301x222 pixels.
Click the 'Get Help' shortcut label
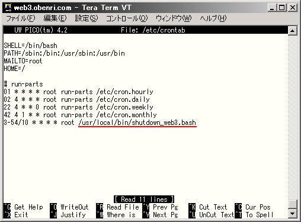[28, 207]
